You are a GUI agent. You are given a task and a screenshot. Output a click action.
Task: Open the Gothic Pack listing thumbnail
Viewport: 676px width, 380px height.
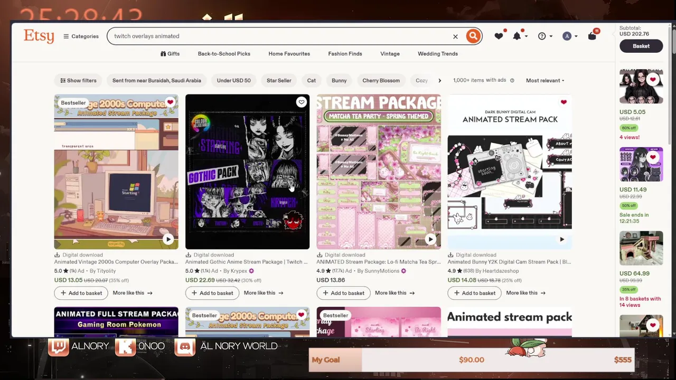[x=247, y=172]
